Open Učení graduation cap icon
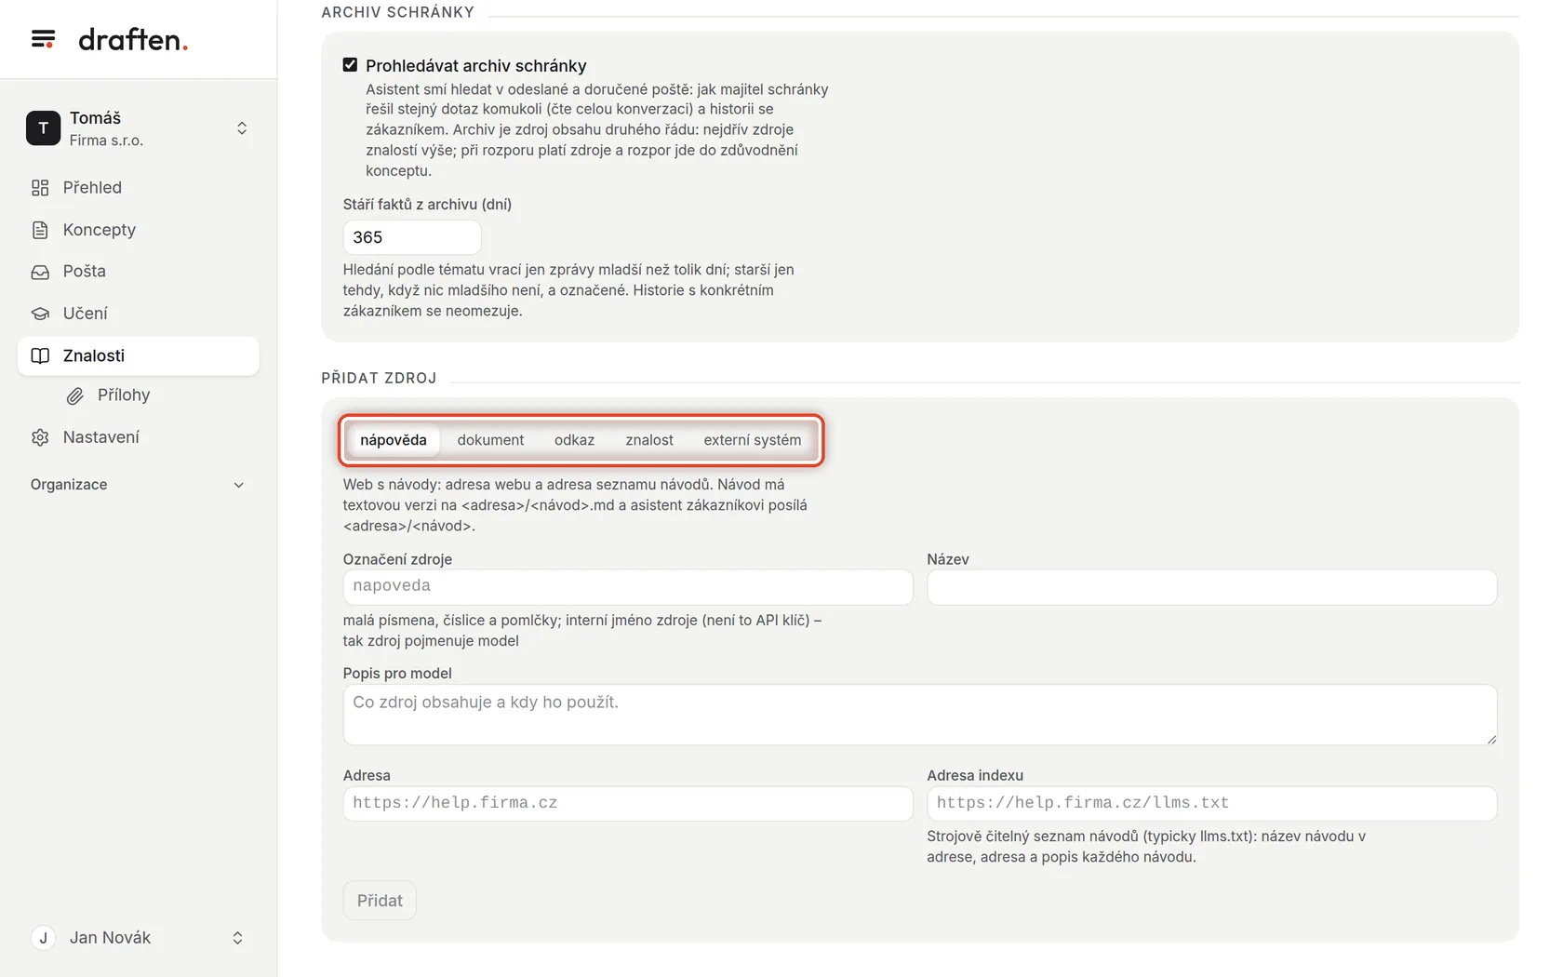Viewport: 1563px width, 977px height. 40,314
